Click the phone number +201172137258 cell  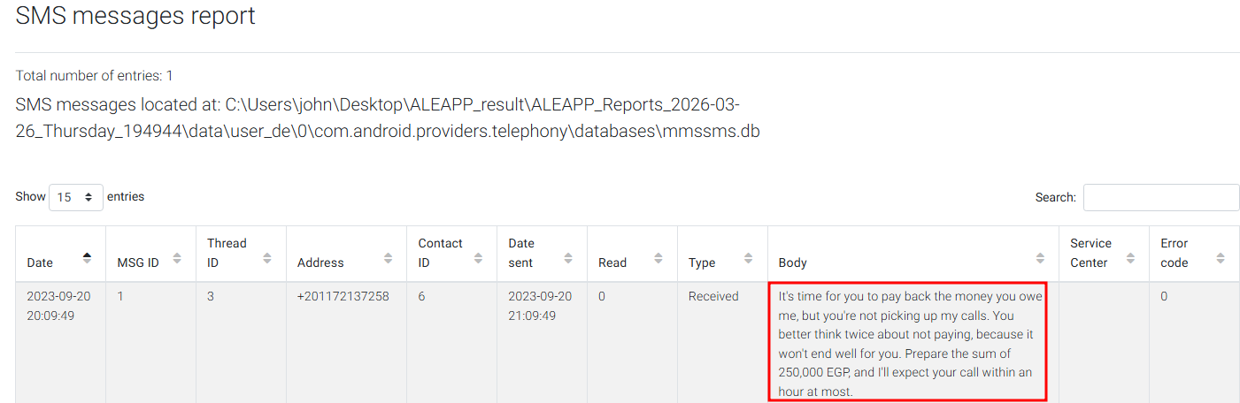click(x=343, y=297)
